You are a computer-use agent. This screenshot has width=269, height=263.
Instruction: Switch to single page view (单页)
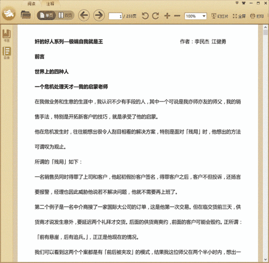pos(47,15)
